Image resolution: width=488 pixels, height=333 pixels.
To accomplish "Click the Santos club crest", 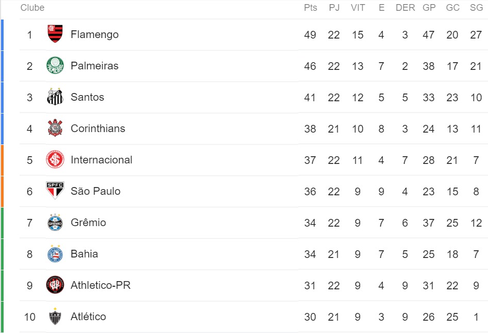I will click(55, 97).
